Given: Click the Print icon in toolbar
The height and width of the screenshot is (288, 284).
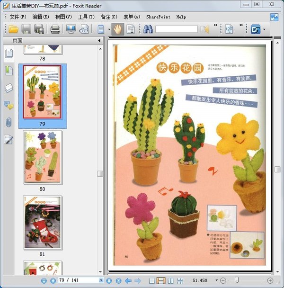Looking at the screenshot, I should pyautogui.click(x=55, y=29).
